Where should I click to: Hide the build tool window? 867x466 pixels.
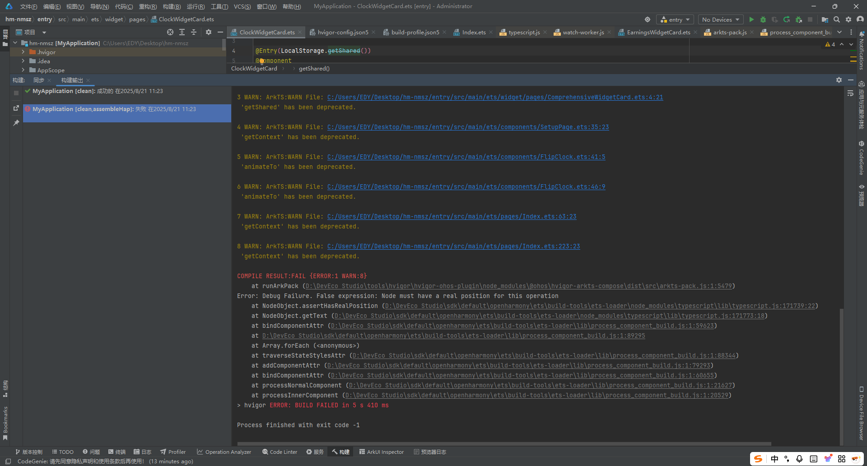point(851,80)
